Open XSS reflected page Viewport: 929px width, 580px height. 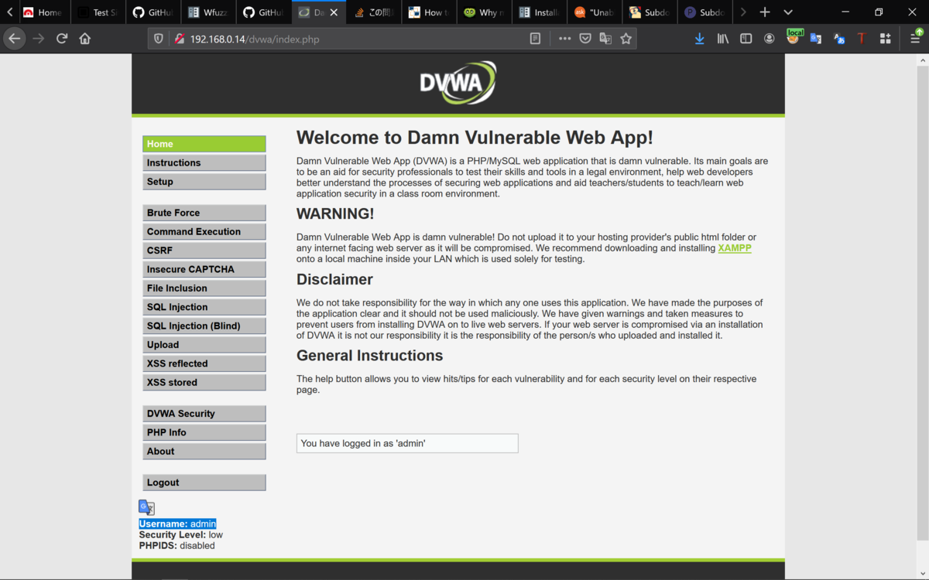coord(204,363)
